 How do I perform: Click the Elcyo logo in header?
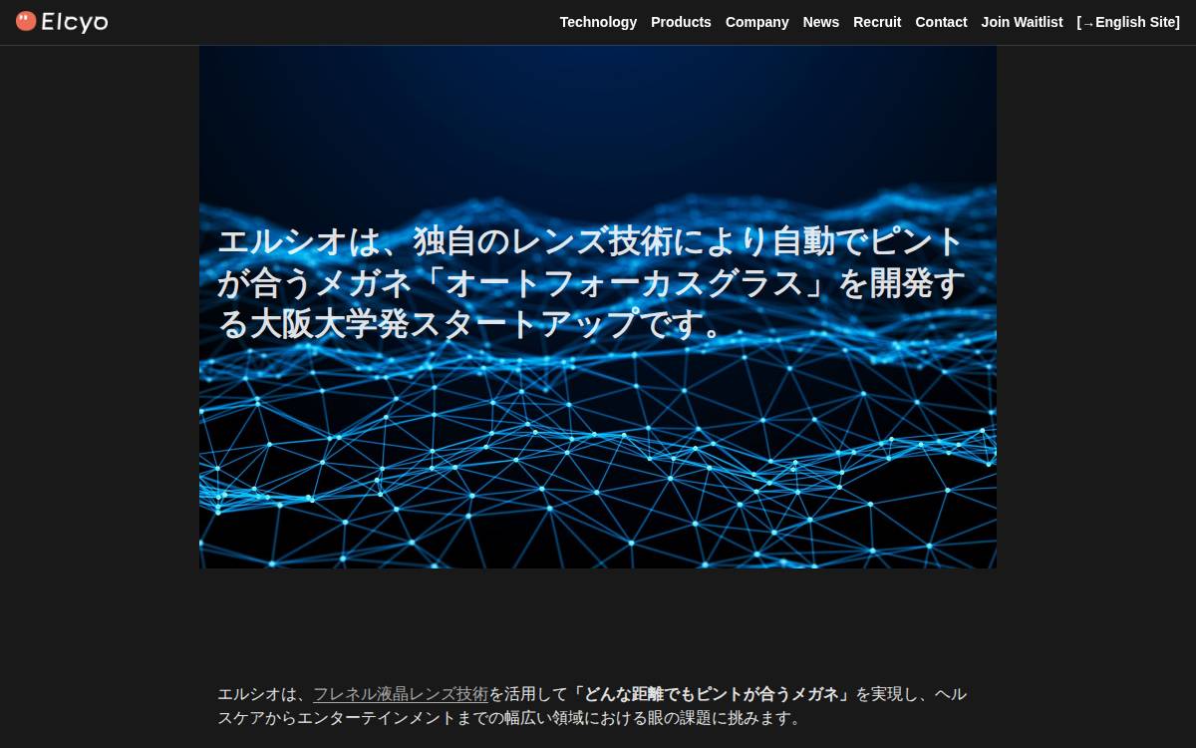(62, 22)
